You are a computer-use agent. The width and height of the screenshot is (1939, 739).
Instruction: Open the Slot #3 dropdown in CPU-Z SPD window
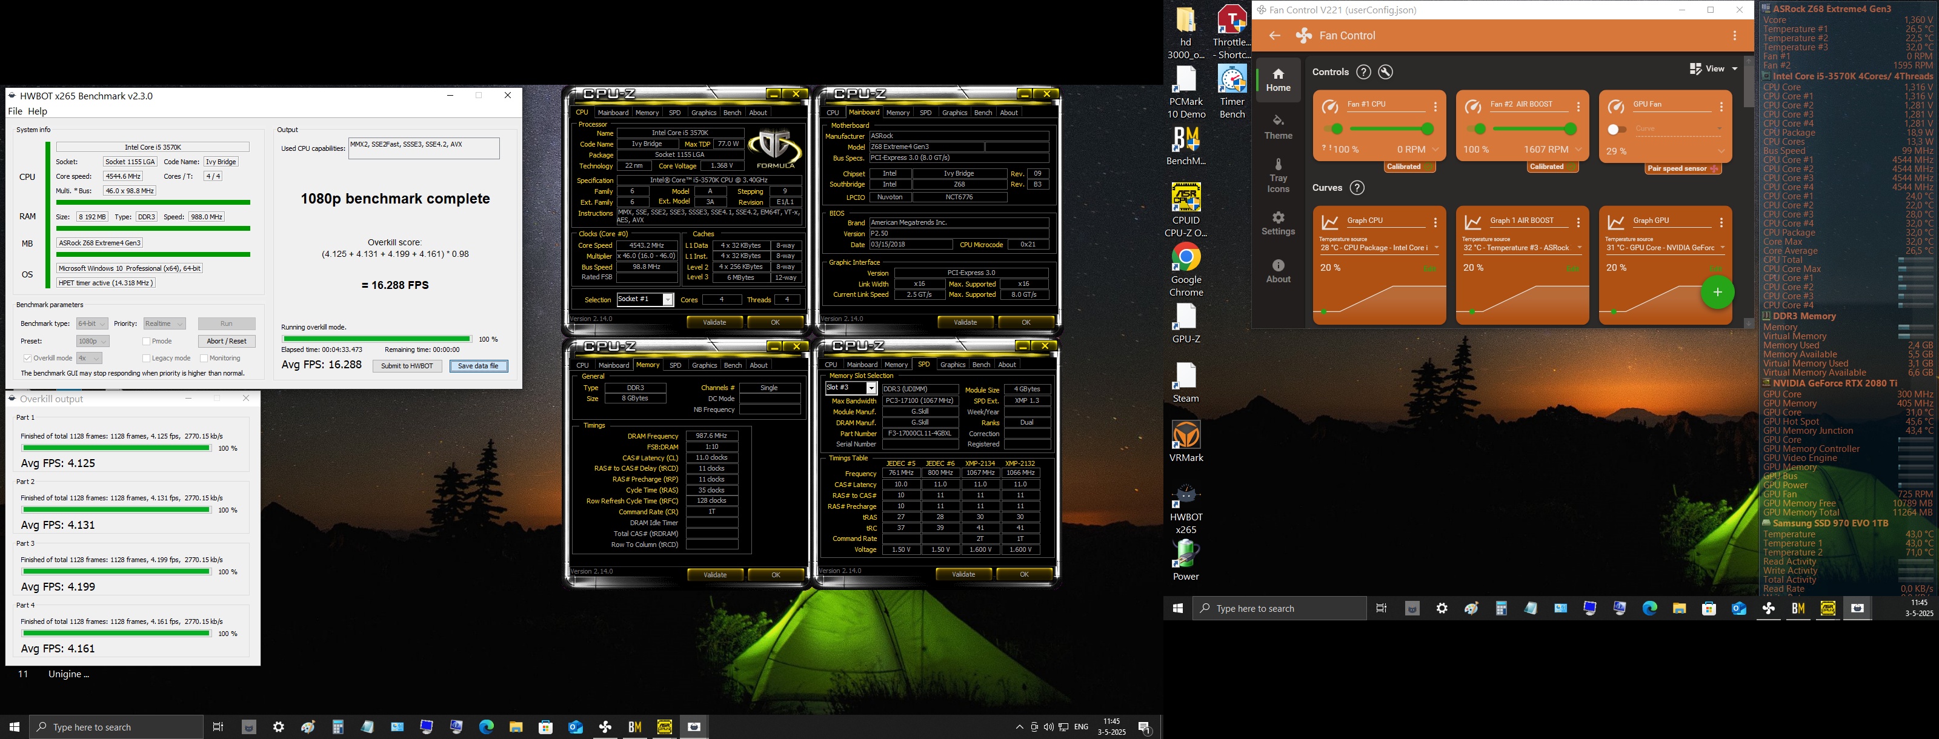851,388
